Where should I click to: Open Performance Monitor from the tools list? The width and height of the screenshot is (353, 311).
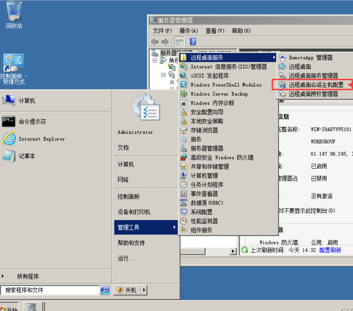(x=204, y=221)
